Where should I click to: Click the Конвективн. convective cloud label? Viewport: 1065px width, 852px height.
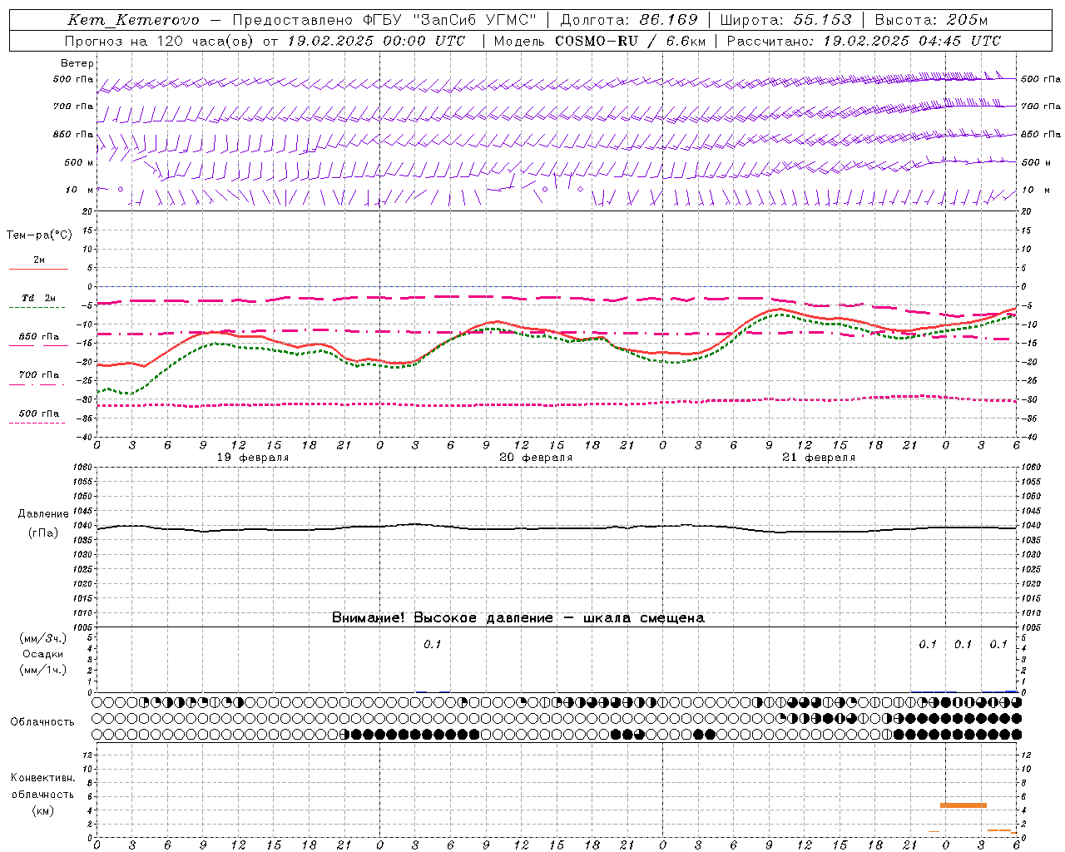point(42,778)
